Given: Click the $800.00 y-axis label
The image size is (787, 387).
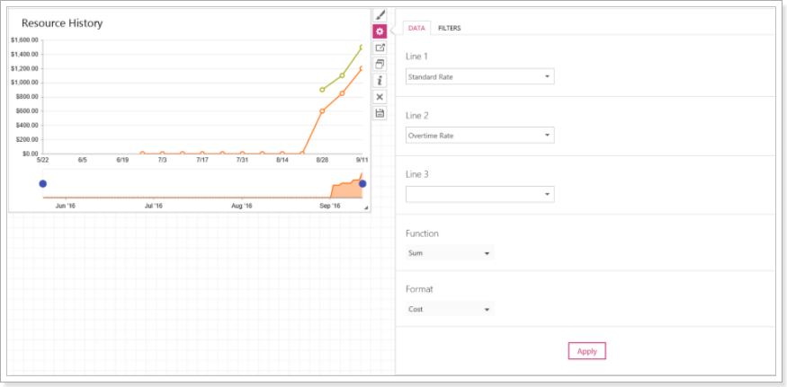Looking at the screenshot, I should 25,97.
